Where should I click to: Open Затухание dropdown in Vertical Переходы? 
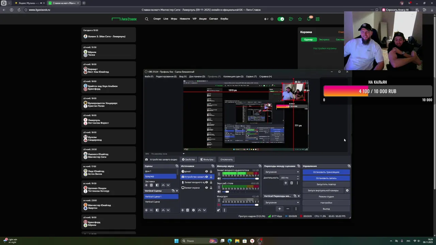[x=282, y=202]
